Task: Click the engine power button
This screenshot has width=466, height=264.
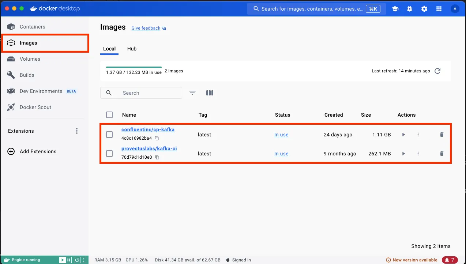Action: [x=77, y=260]
